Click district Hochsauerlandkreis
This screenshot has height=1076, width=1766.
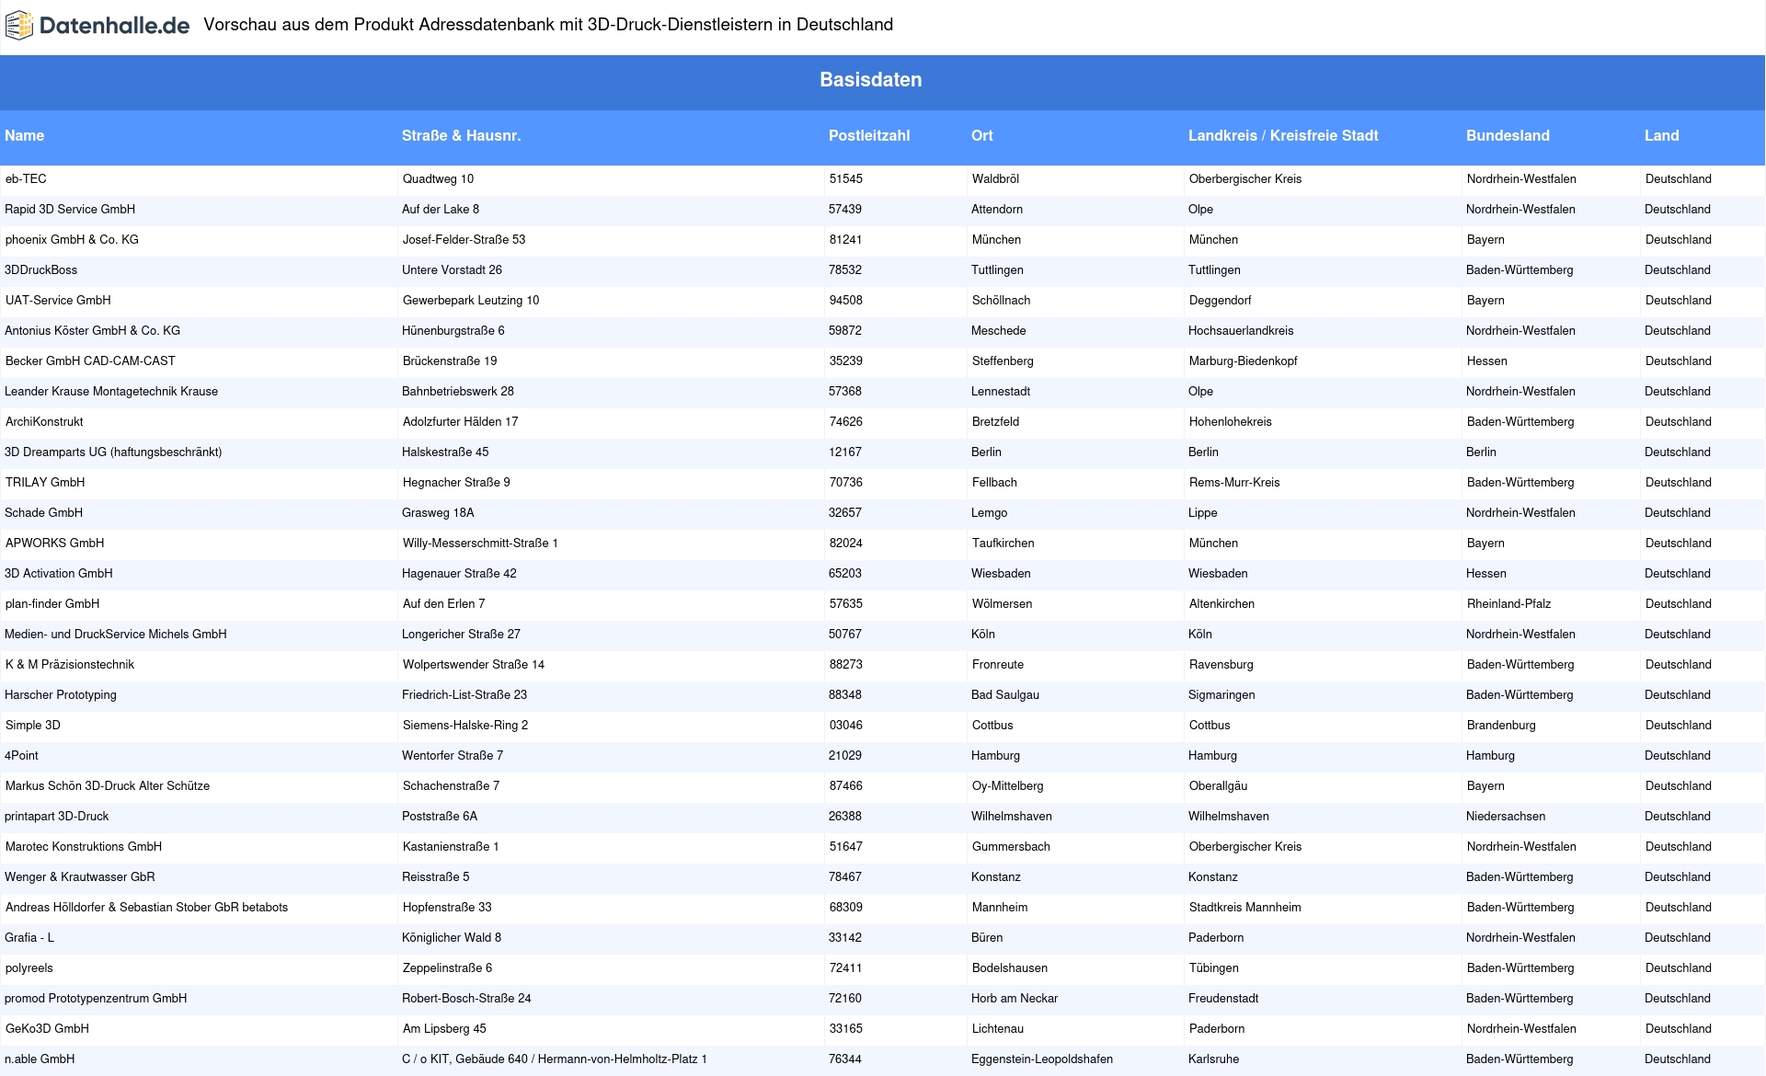coord(1241,331)
